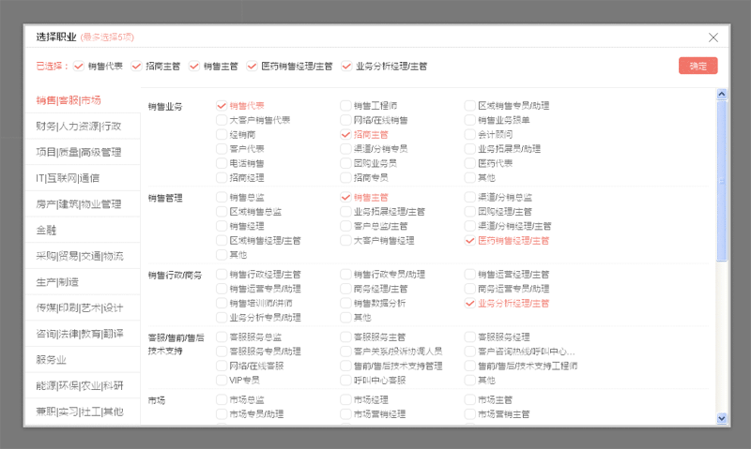This screenshot has height=449, width=751.
Task: Click scrollbar up arrow in job list
Action: coord(722,94)
